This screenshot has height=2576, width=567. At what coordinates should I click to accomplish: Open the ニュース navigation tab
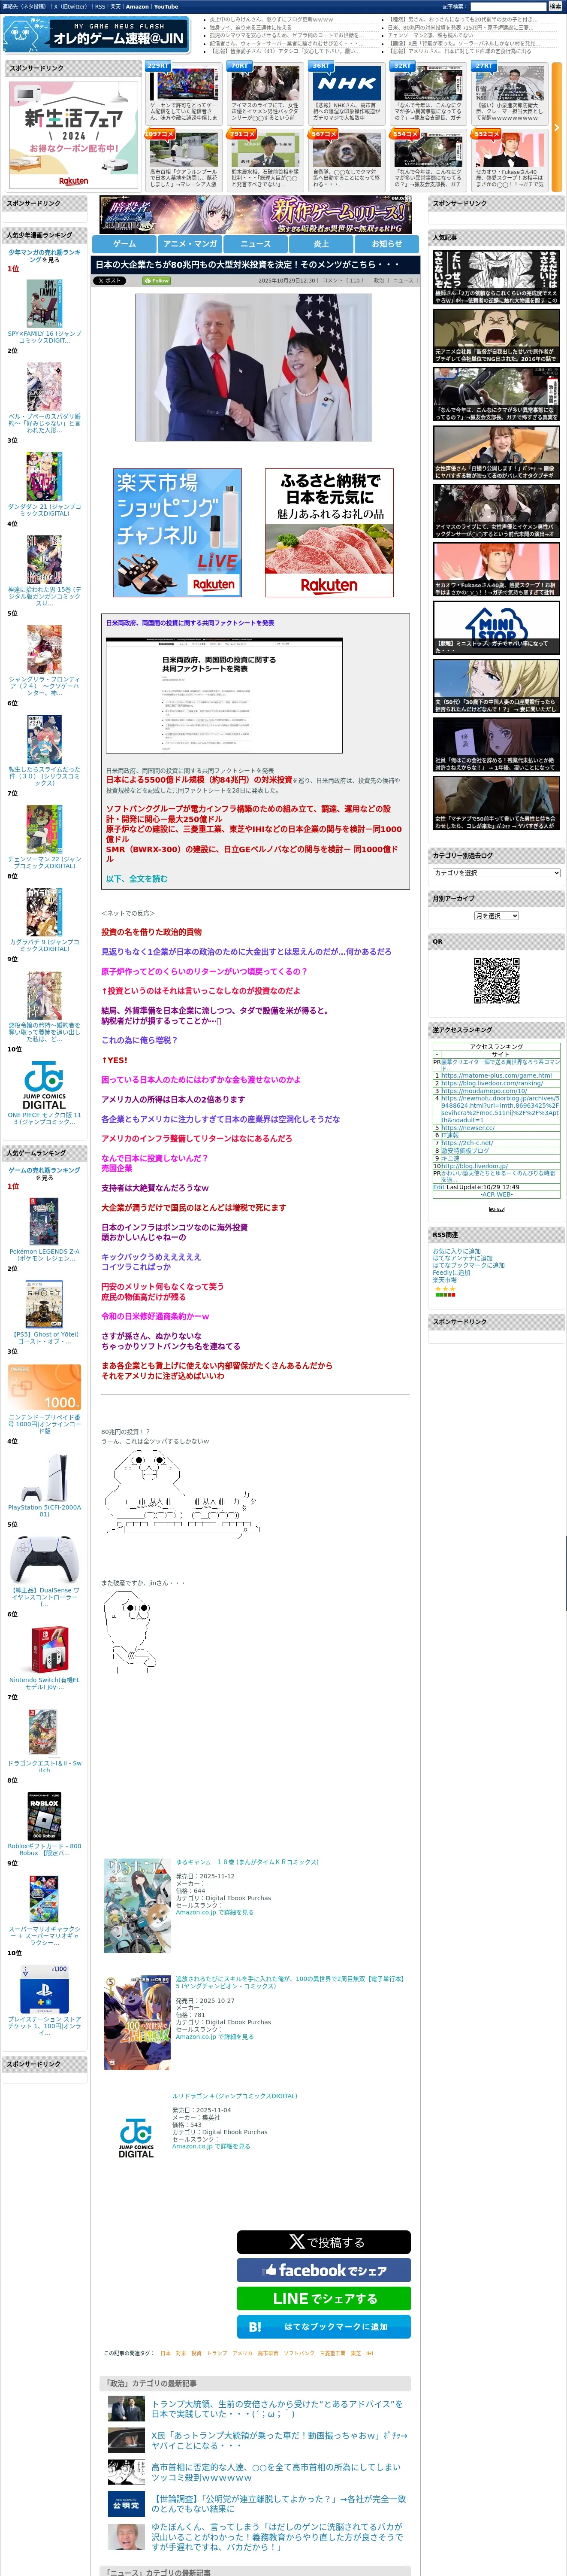point(256,243)
